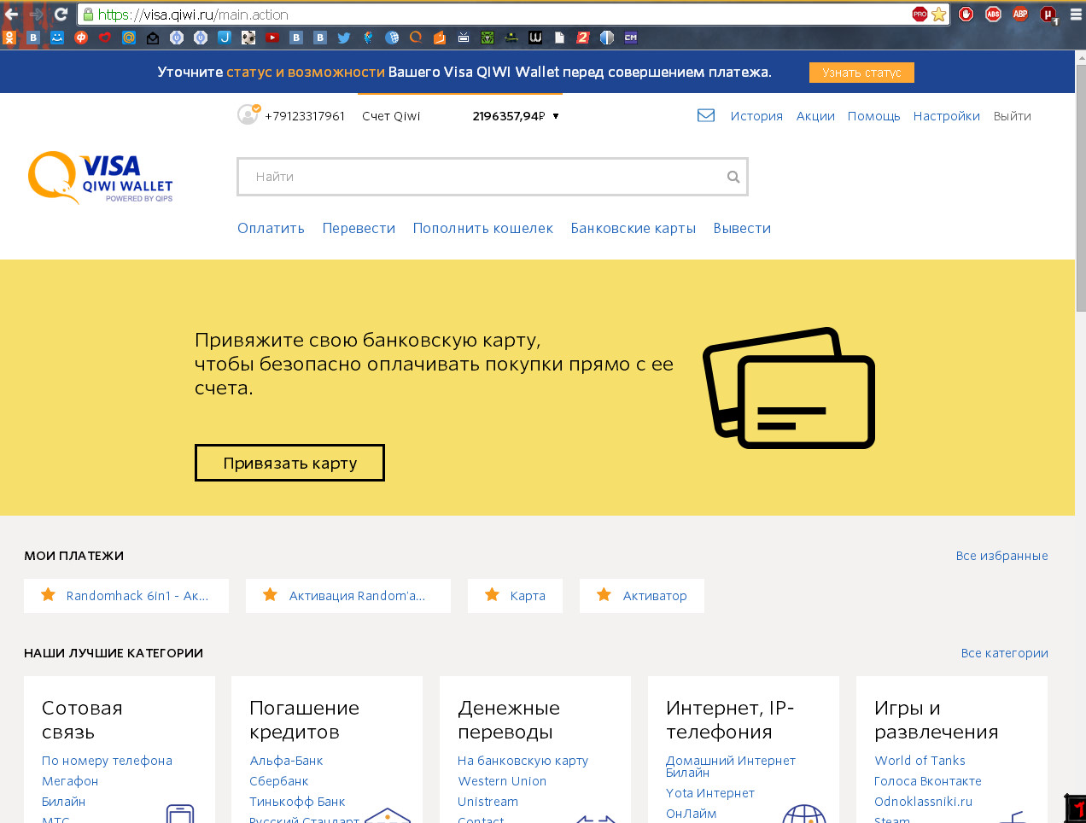Open the Помощь link

(873, 116)
